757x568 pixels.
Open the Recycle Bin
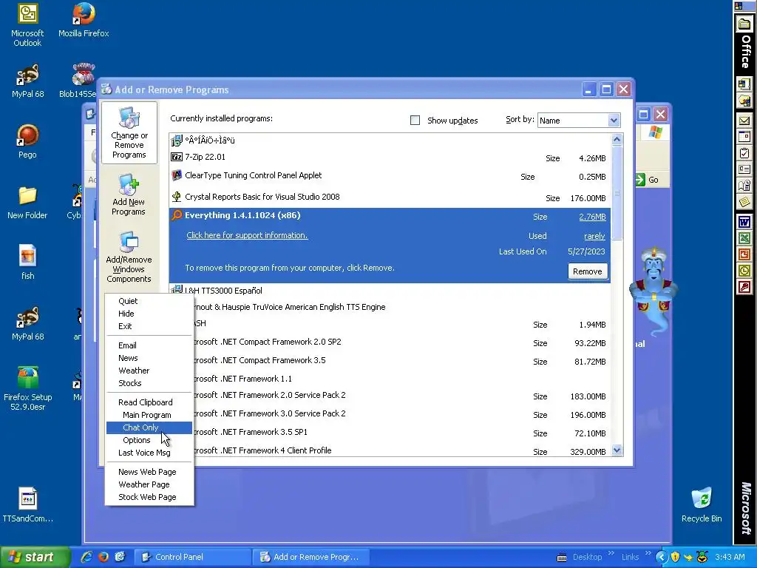[701, 504]
